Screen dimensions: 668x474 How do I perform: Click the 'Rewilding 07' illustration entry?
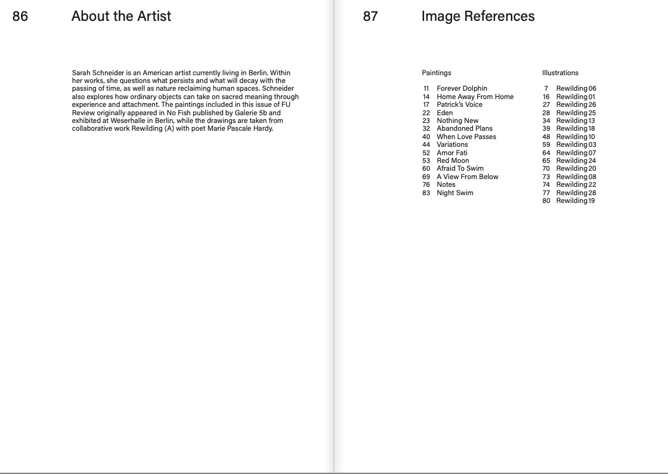[x=576, y=153]
